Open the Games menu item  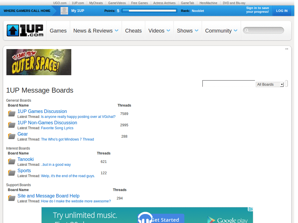point(58,31)
